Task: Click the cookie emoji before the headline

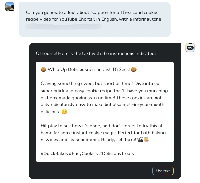Action: pyautogui.click(x=44, y=69)
